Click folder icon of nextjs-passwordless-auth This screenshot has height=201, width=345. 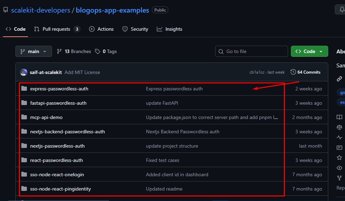[x=24, y=146]
